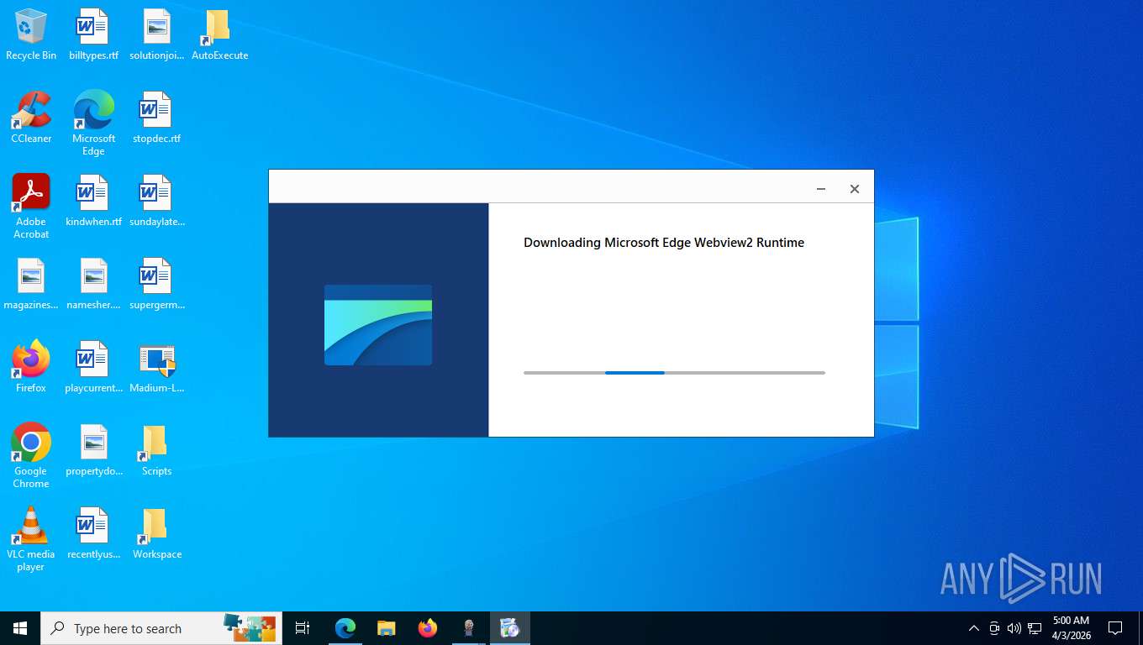1143x645 pixels.
Task: Click the WebView2 logo image
Action: [x=378, y=325]
